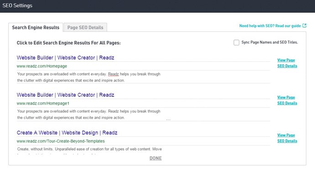Enable Sync Page Names and SEO Titles checkbox
Image resolution: width=315 pixels, height=176 pixels.
coord(236,42)
